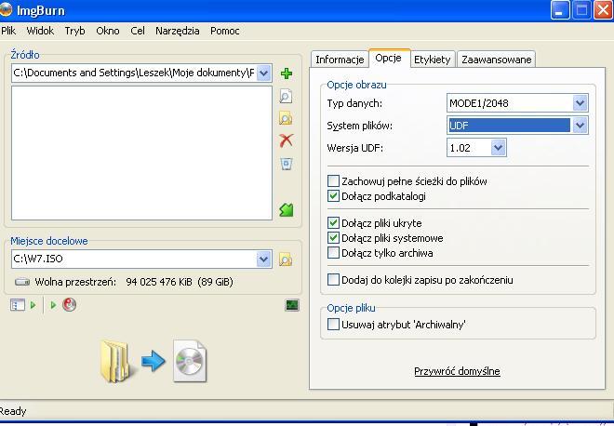Viewport: 614px width, 426px height.
Task: Toggle 'Dodaj do kolejki zapisu po zakończeniu'
Action: (334, 280)
